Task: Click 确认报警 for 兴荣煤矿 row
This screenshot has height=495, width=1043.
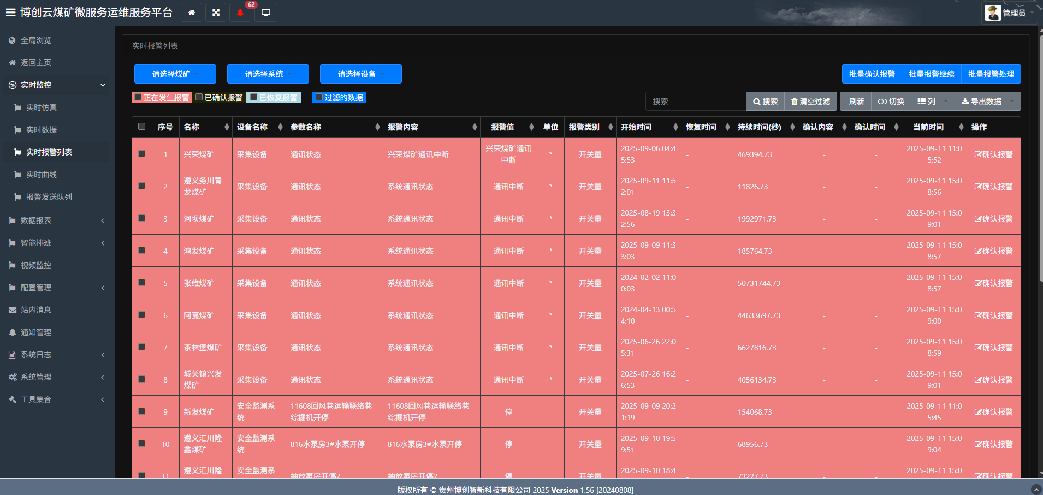Action: pyautogui.click(x=993, y=154)
